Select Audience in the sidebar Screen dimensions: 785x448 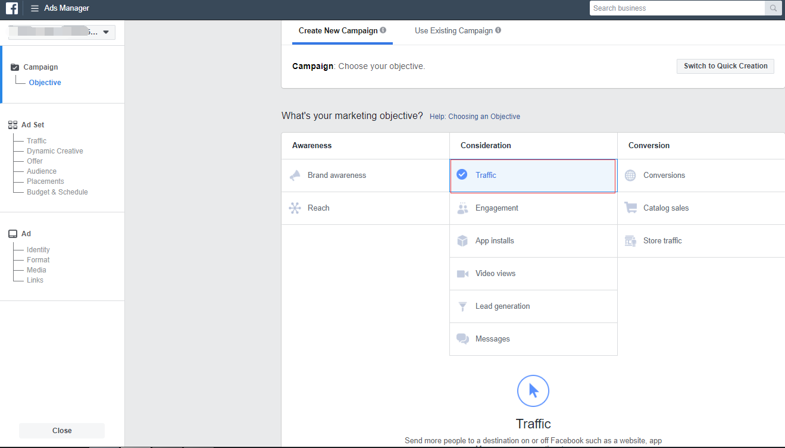[42, 171]
